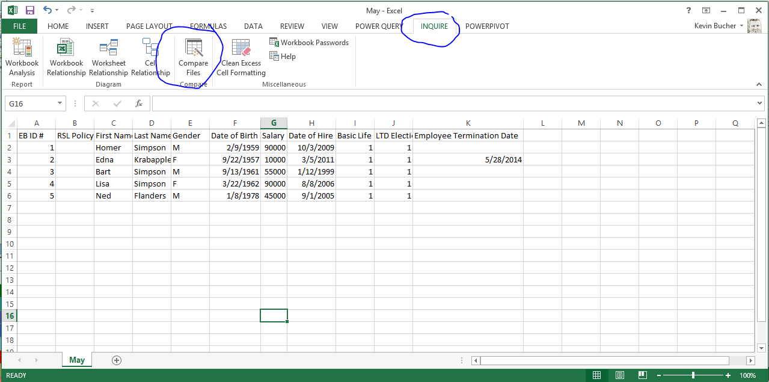Switch to Normal view
The height and width of the screenshot is (382, 769).
tap(596, 375)
